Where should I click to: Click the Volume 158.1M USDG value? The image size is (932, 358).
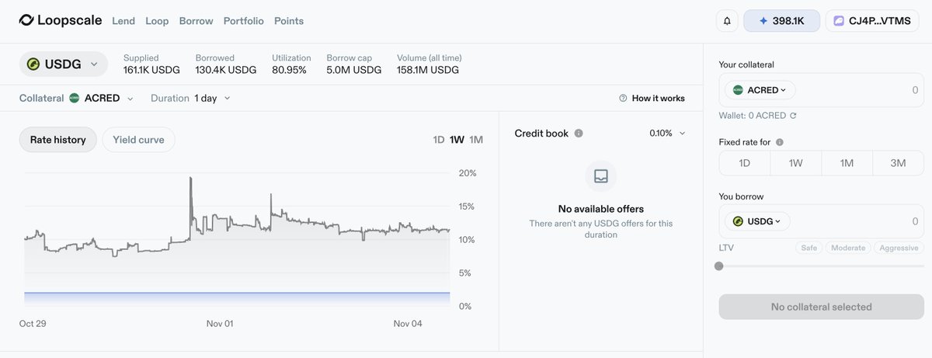click(x=428, y=70)
